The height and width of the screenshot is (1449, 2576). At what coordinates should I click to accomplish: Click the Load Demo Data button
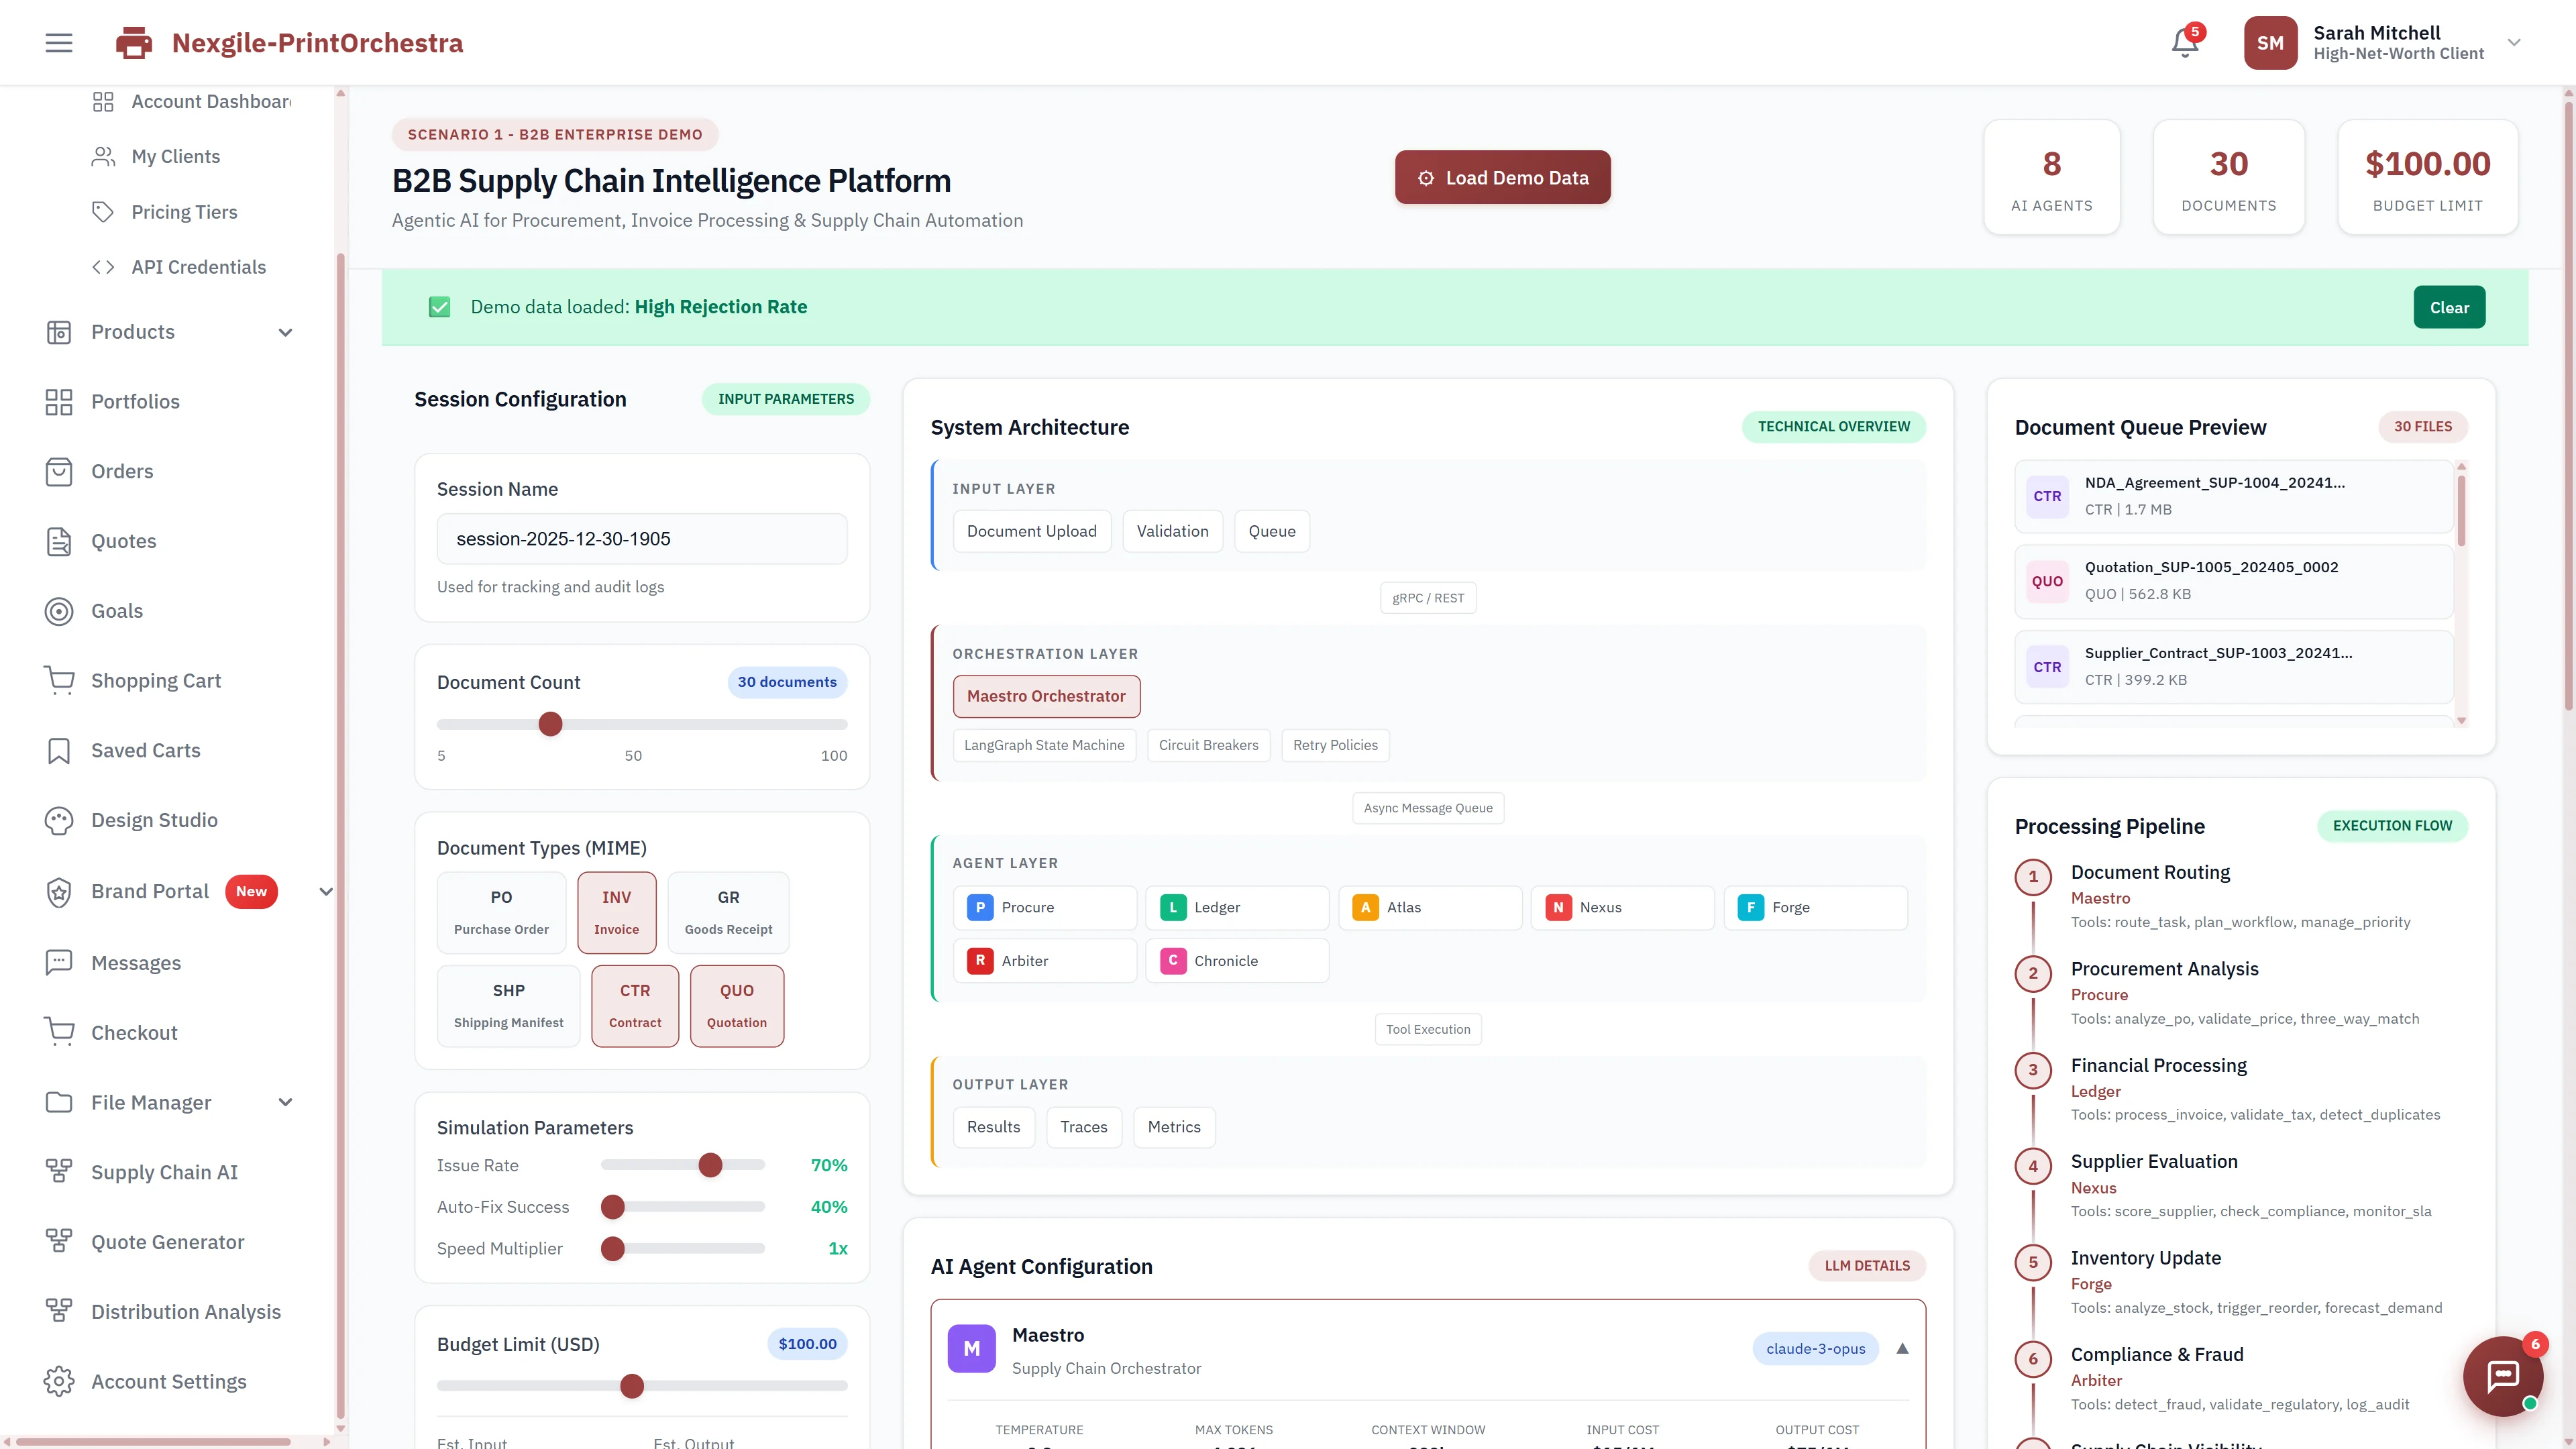pos(1501,176)
